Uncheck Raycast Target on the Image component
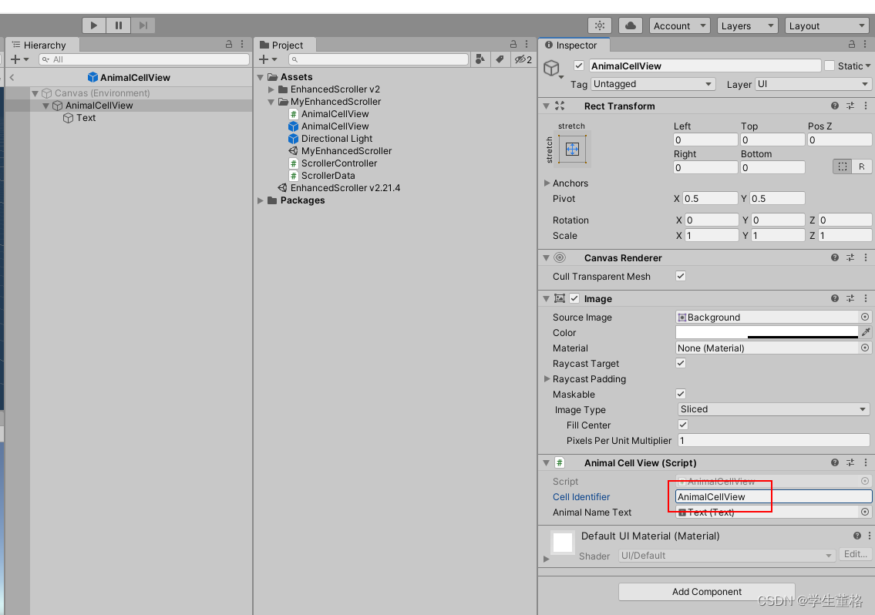This screenshot has width=875, height=615. tap(681, 363)
